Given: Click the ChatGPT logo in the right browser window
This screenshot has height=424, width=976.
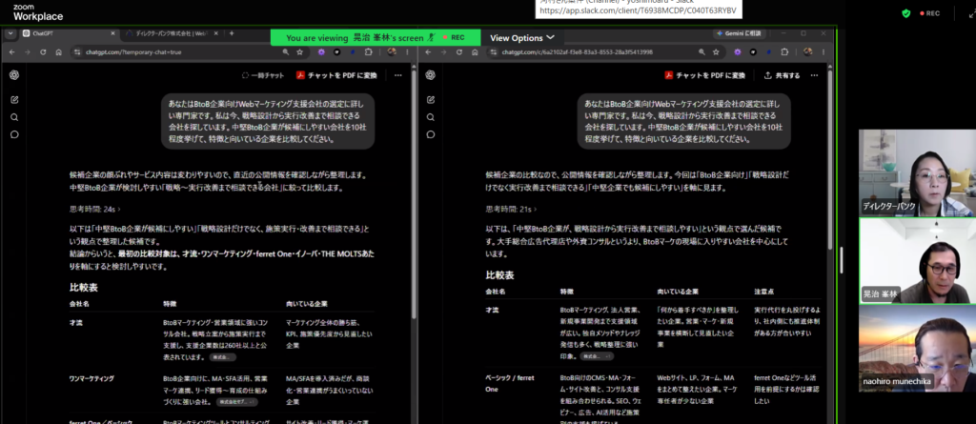Looking at the screenshot, I should tap(430, 74).
